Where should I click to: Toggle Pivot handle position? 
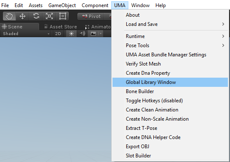pos(91,16)
